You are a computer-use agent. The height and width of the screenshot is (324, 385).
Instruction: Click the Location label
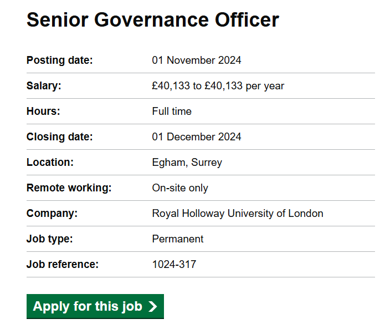point(50,162)
